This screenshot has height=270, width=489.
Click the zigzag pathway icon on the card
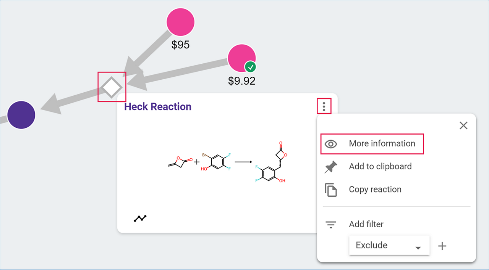coord(140,219)
